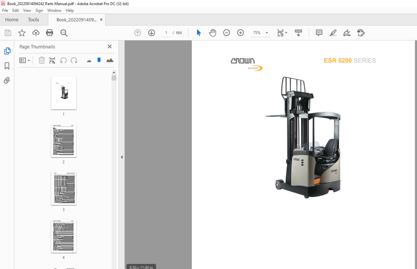Add a comment sticky note
Screen dimensions: 417x269
tap(319, 33)
